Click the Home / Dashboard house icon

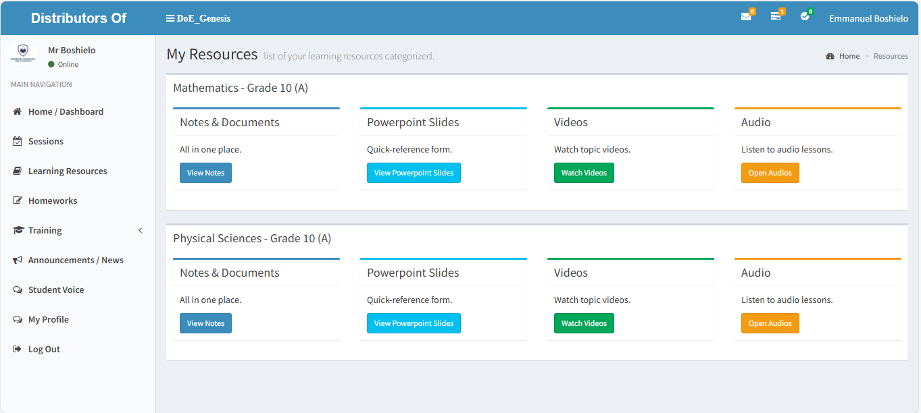tap(18, 112)
